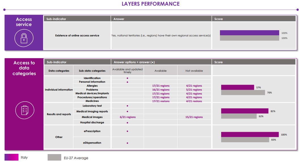Click the Italy 57% score bar
The height and width of the screenshot is (162, 301).
pos(238,87)
